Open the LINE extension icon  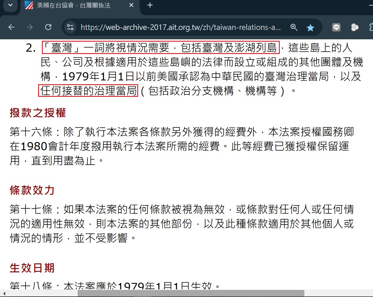coord(336,27)
